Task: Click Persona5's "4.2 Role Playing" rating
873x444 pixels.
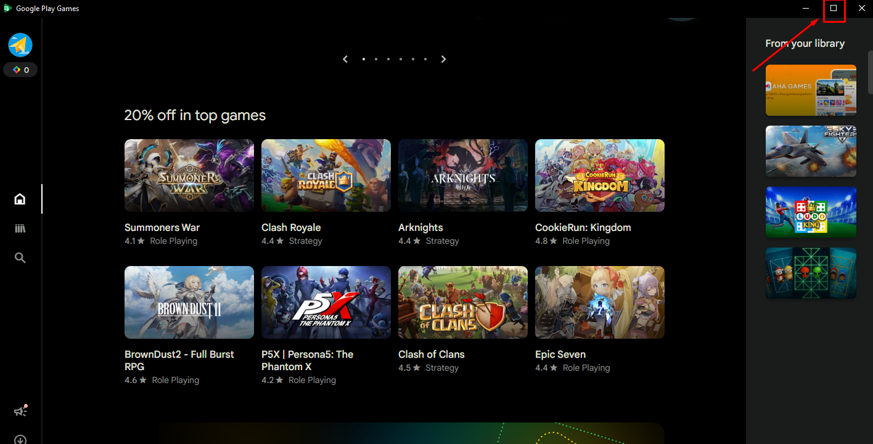Action: pos(299,380)
